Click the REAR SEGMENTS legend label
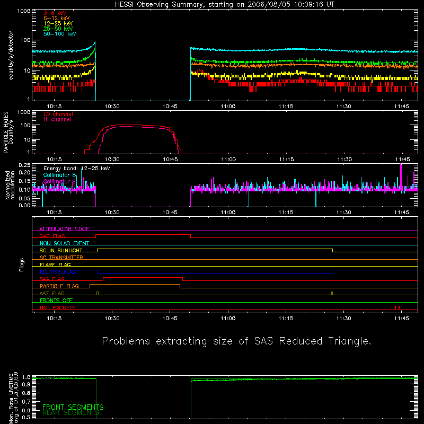 click(x=70, y=413)
